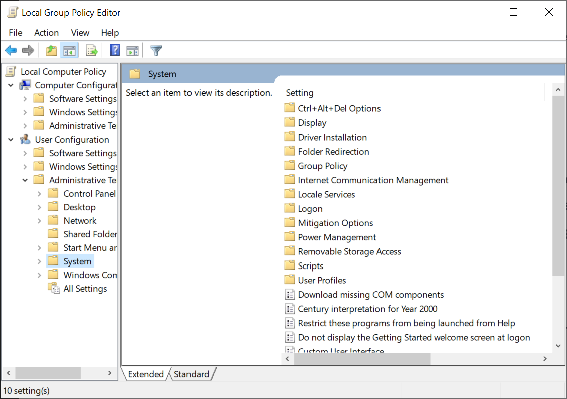The image size is (567, 399).
Task: Click the Century interpretation policy setting icon
Action: [290, 309]
